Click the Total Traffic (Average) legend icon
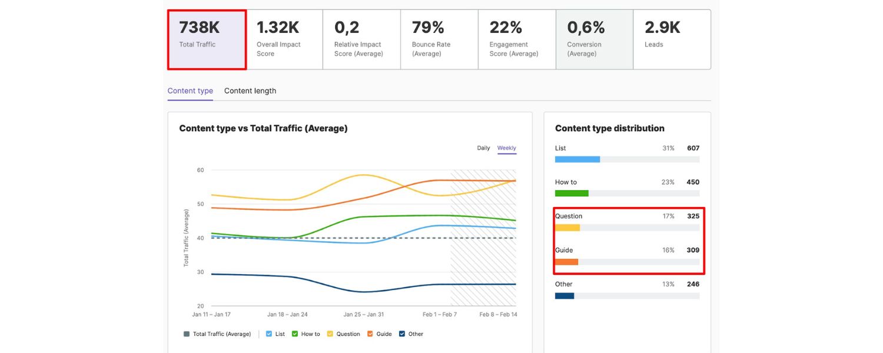The width and height of the screenshot is (883, 353). (187, 334)
